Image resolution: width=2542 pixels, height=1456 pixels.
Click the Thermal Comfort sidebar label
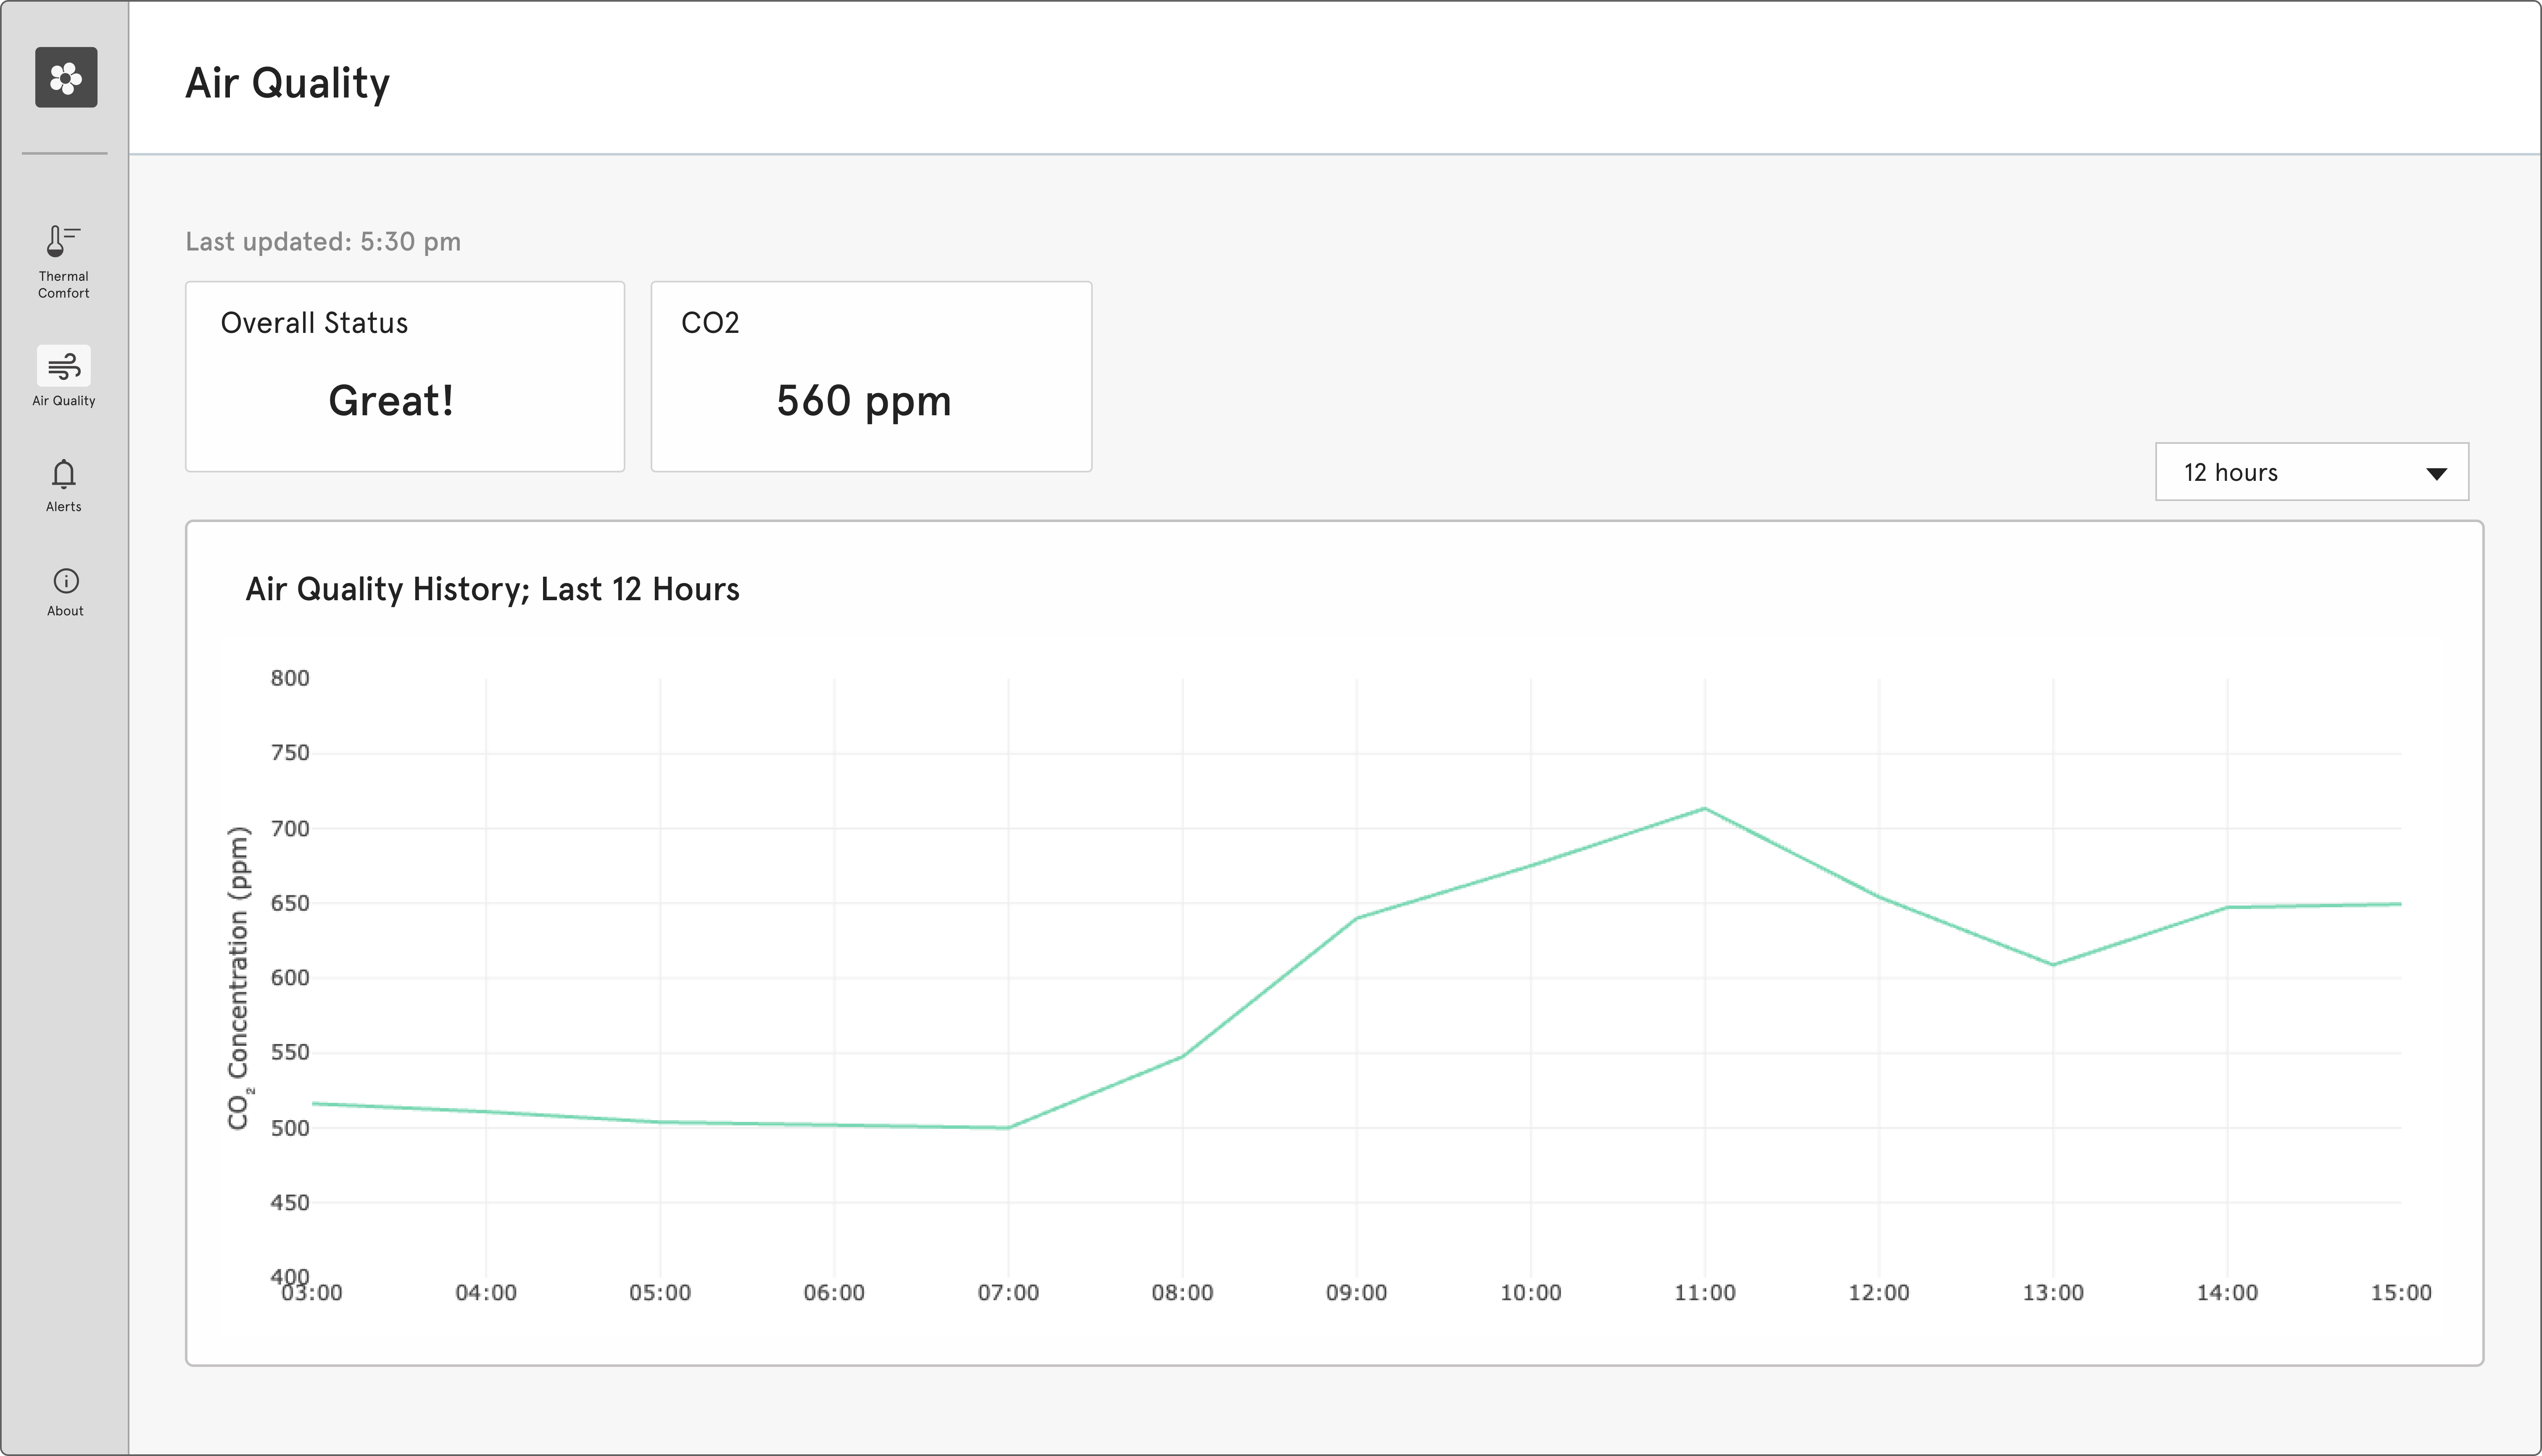[x=64, y=285]
